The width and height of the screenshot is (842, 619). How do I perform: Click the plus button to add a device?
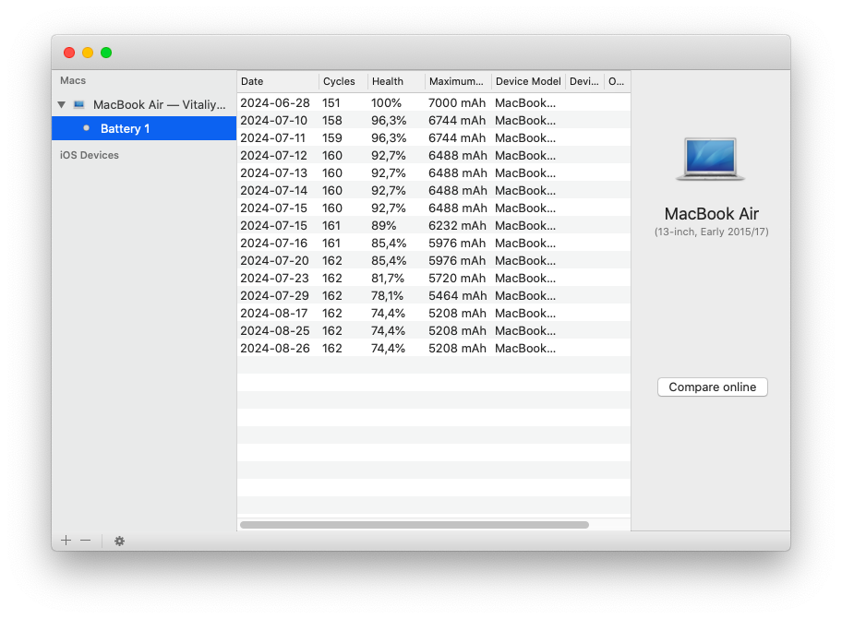(x=66, y=541)
